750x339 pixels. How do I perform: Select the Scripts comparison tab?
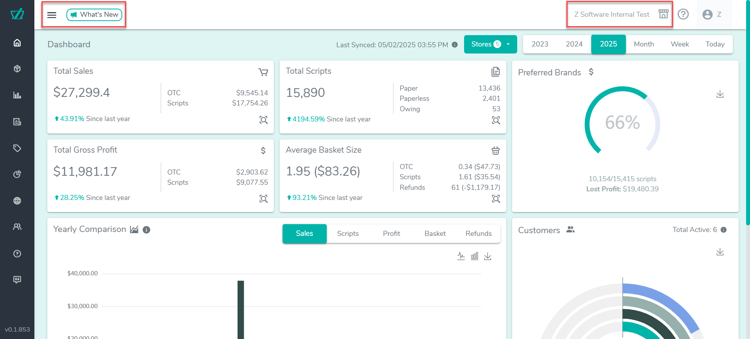348,234
